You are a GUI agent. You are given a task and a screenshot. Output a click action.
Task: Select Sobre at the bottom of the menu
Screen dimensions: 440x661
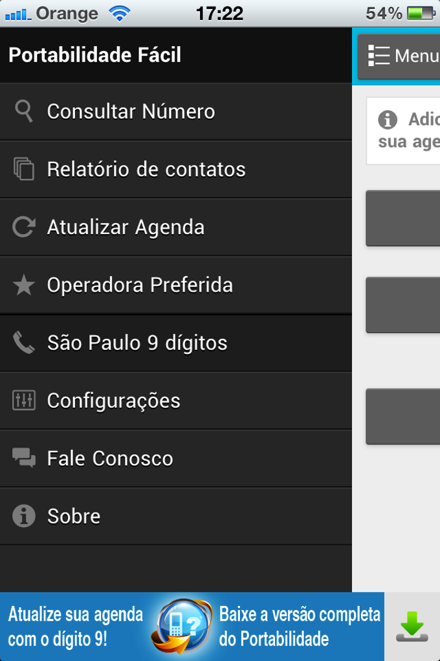pyautogui.click(x=73, y=516)
